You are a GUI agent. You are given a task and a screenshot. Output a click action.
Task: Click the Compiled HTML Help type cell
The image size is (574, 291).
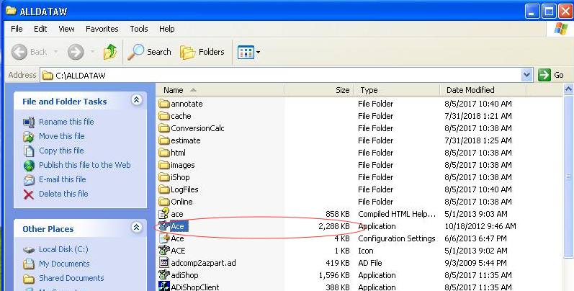397,214
